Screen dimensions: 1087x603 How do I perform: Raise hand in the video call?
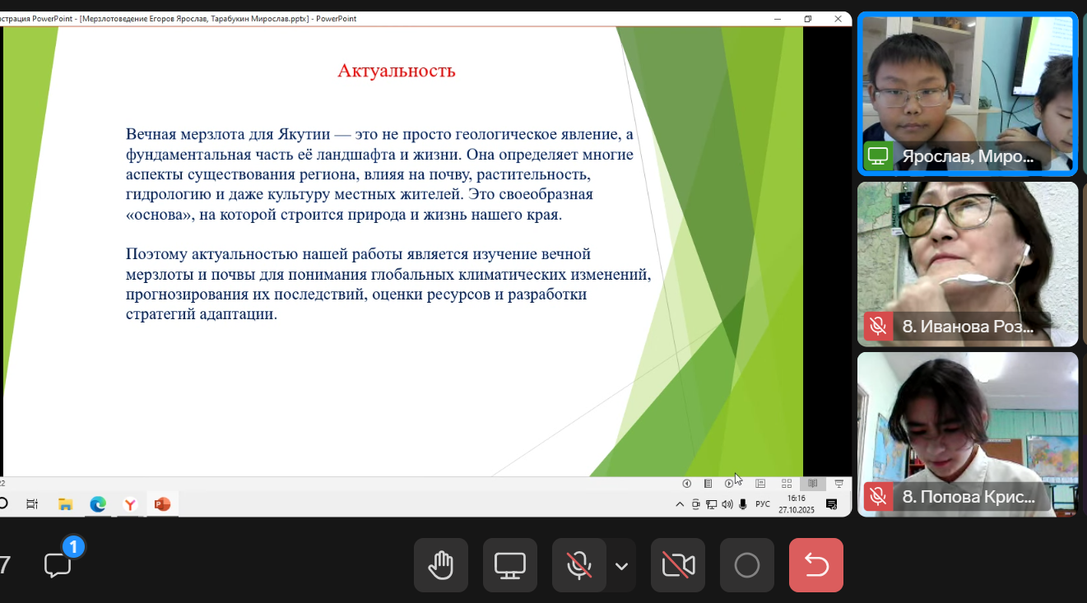click(441, 565)
